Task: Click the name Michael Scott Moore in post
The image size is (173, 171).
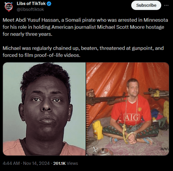Action: (121, 27)
